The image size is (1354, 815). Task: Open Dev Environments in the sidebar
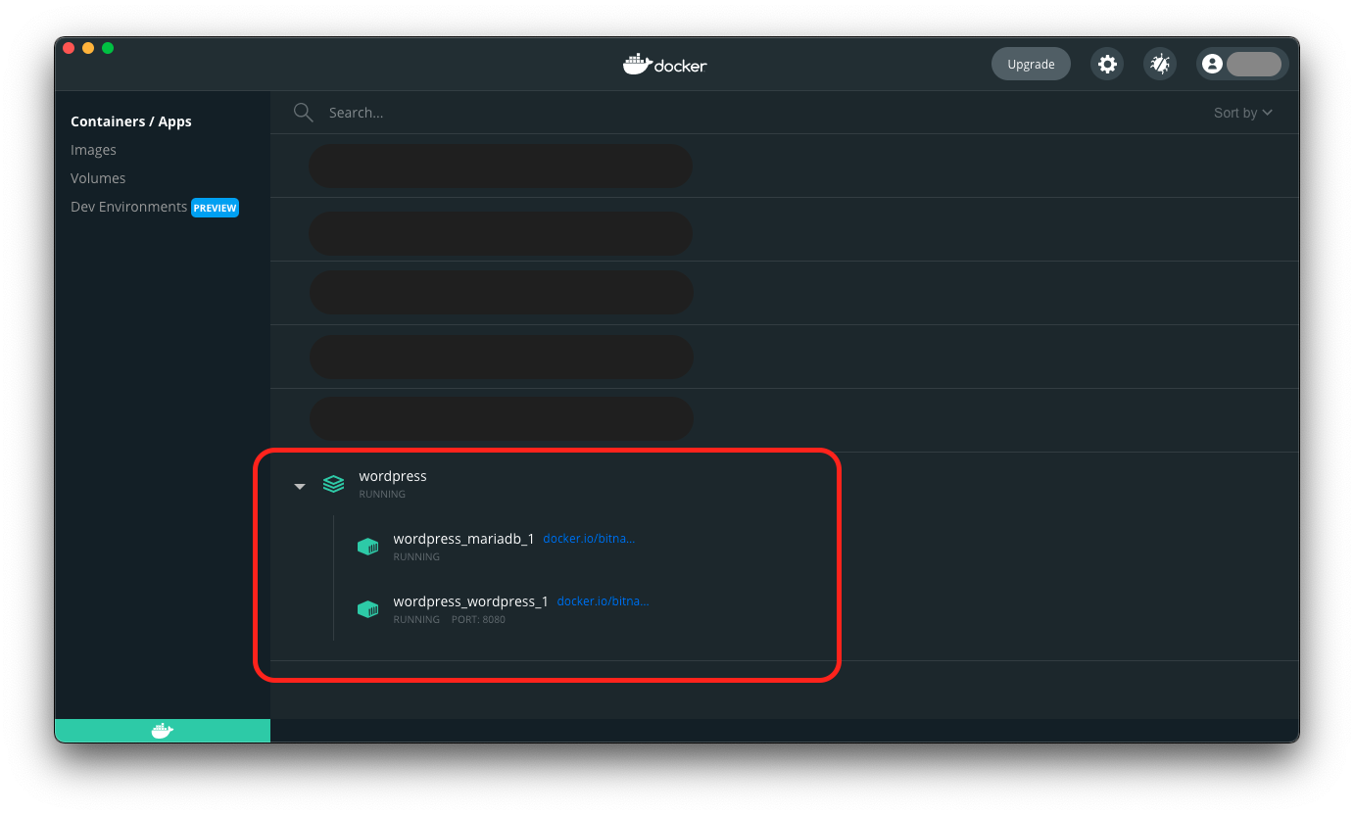tap(128, 207)
